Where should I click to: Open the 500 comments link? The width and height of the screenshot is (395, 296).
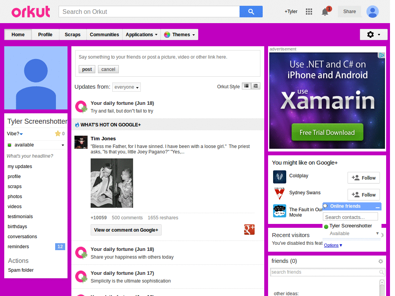pyautogui.click(x=127, y=218)
